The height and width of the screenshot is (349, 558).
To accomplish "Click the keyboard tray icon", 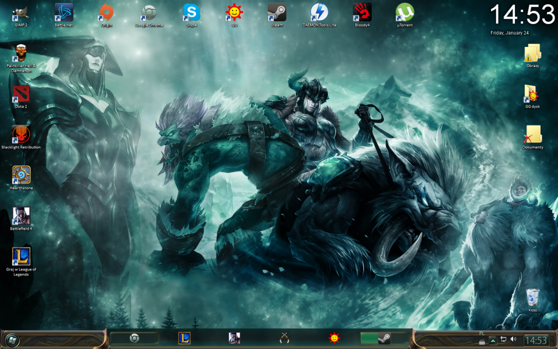I will pyautogui.click(x=482, y=342).
